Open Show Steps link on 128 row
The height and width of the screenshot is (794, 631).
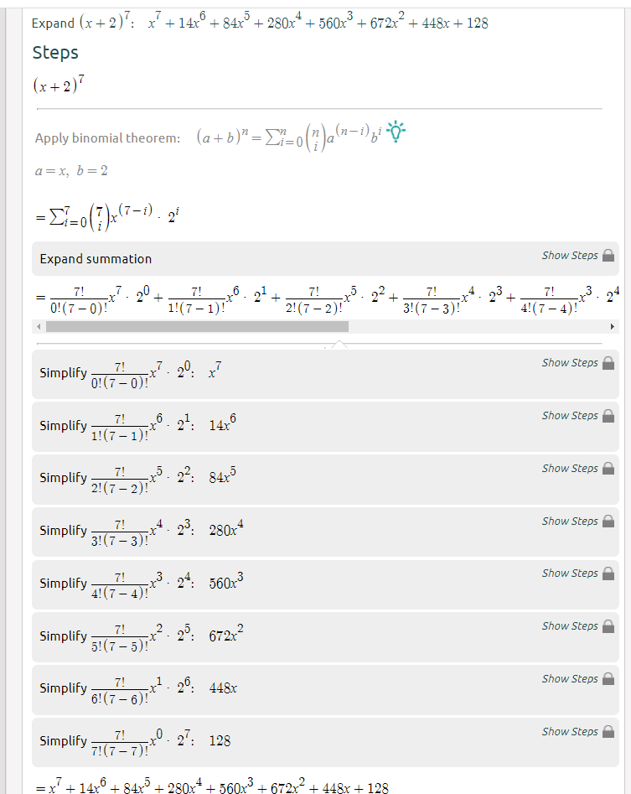point(570,732)
